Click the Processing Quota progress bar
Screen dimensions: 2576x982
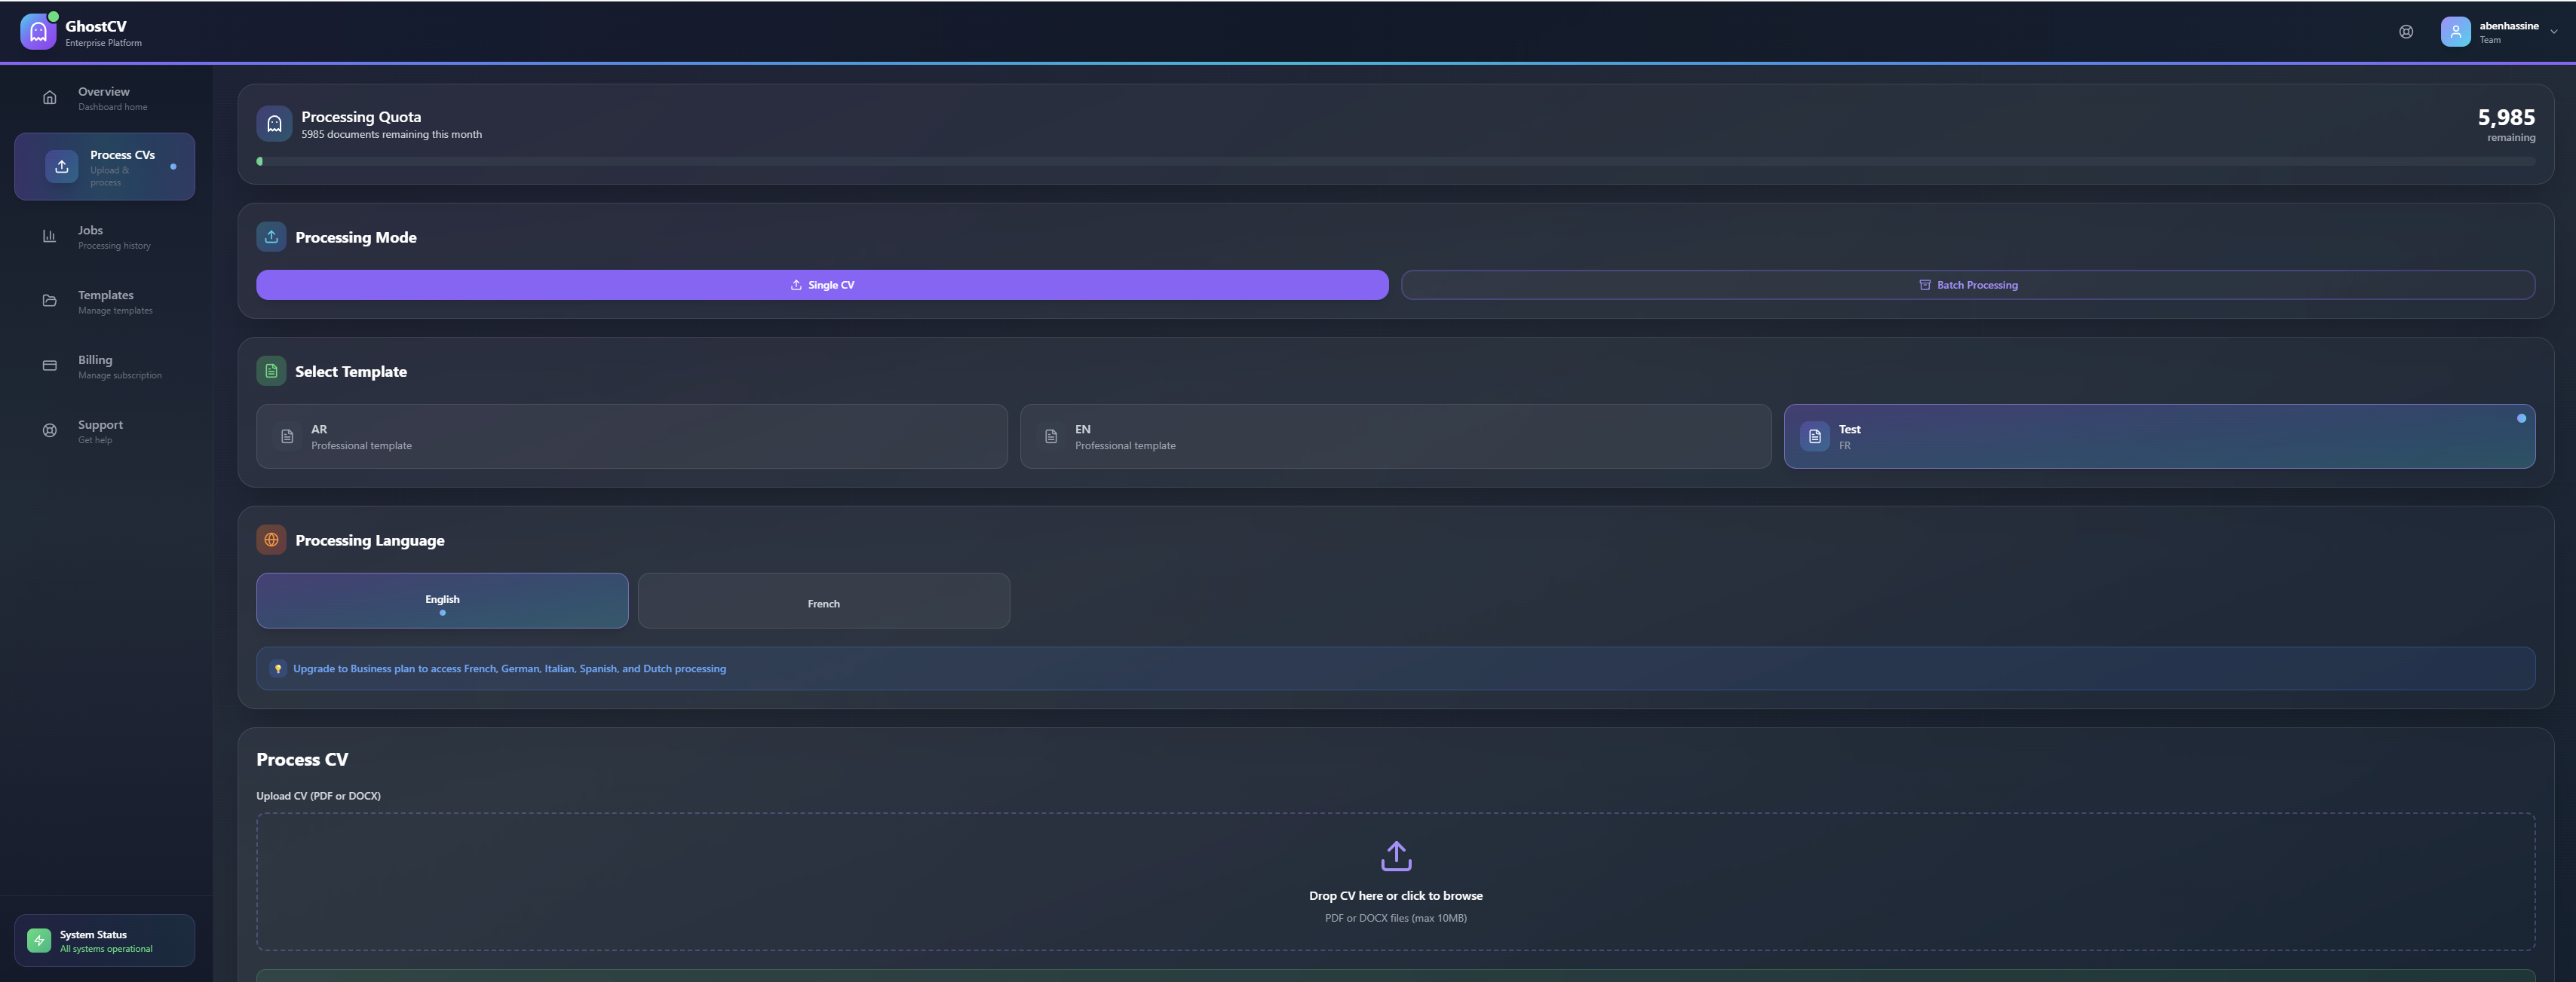(1395, 161)
